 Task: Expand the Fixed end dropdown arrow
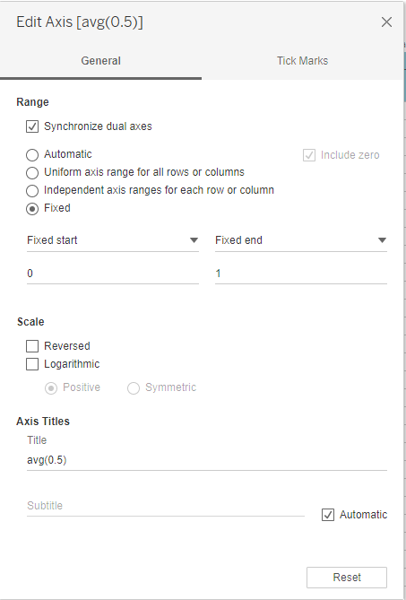(x=382, y=240)
